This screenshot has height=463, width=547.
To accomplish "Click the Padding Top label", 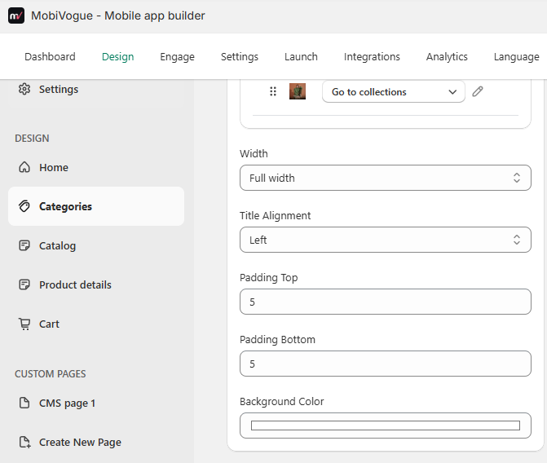I will pyautogui.click(x=269, y=278).
